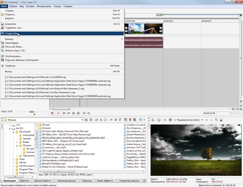
Task: Go to end of project
Action: pyautogui.click(x=88, y=113)
